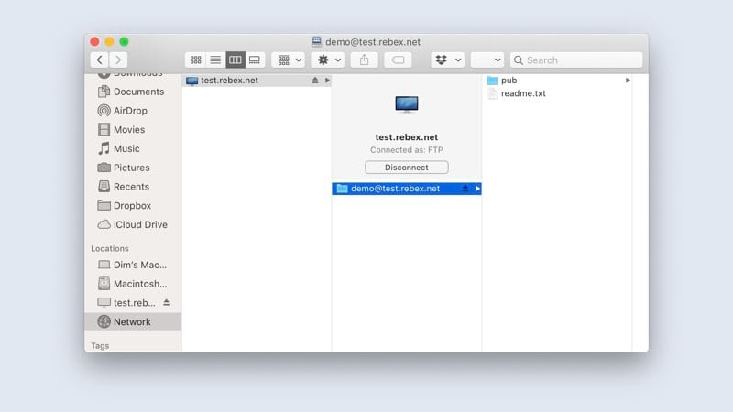Open Music in the sidebar

click(x=133, y=148)
